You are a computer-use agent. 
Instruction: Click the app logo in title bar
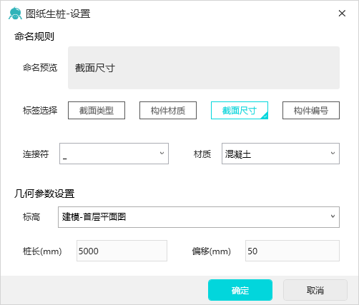[15, 14]
